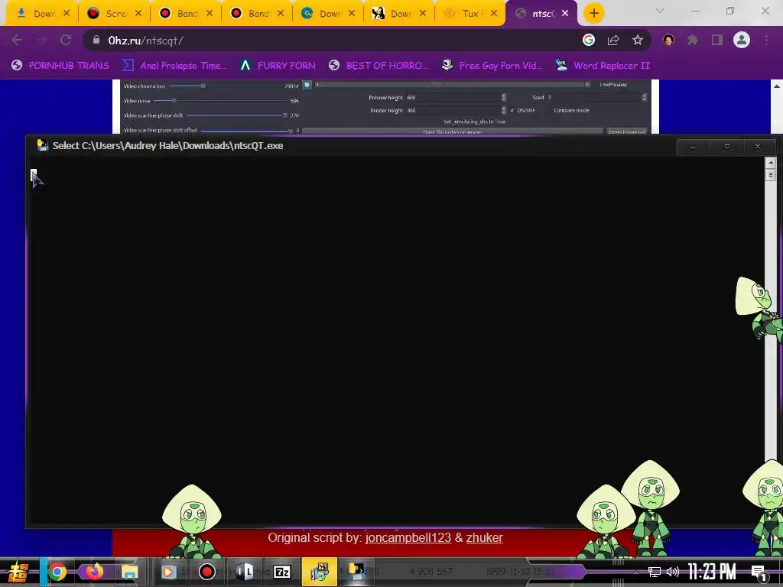Show hidden system tray icons
783x587 pixels.
tap(635, 572)
